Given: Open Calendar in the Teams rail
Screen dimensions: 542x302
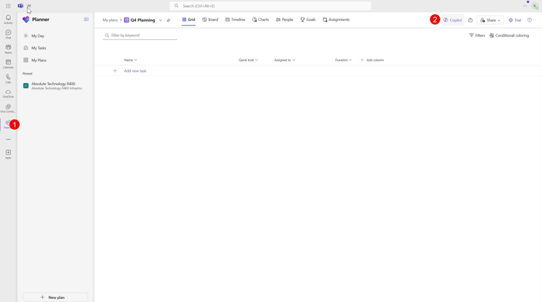Looking at the screenshot, I should (8, 64).
